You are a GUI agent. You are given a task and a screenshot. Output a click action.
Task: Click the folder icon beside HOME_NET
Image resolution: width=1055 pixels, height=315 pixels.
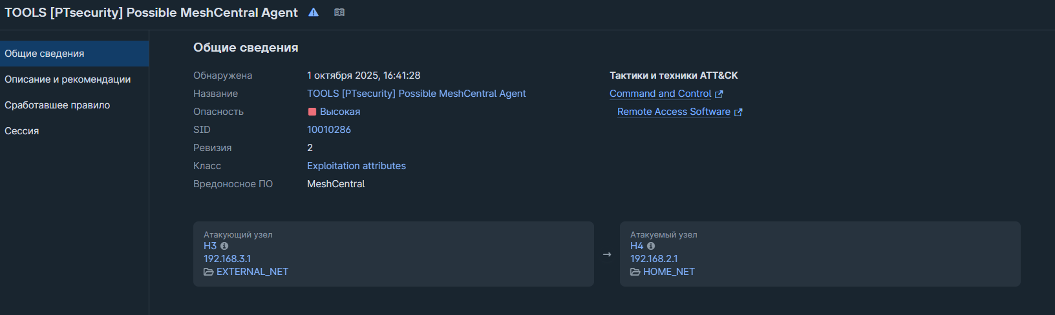click(x=635, y=272)
